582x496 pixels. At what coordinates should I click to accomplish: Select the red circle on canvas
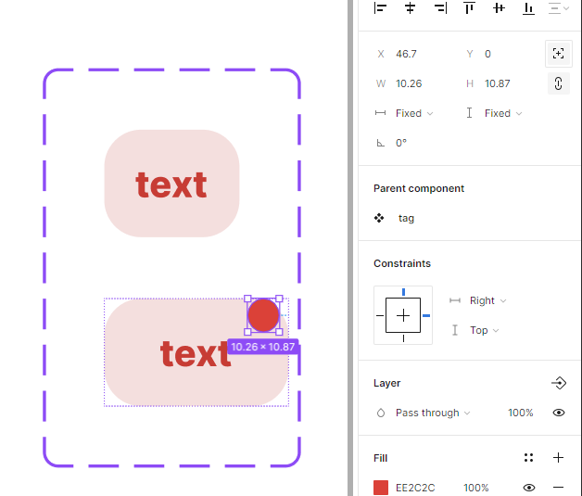tap(263, 315)
